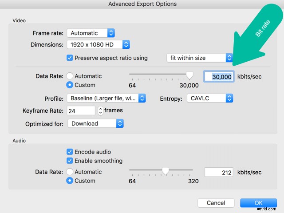
Task: Uncheck Preserve aspect ratio checkbox
Action: pos(70,58)
